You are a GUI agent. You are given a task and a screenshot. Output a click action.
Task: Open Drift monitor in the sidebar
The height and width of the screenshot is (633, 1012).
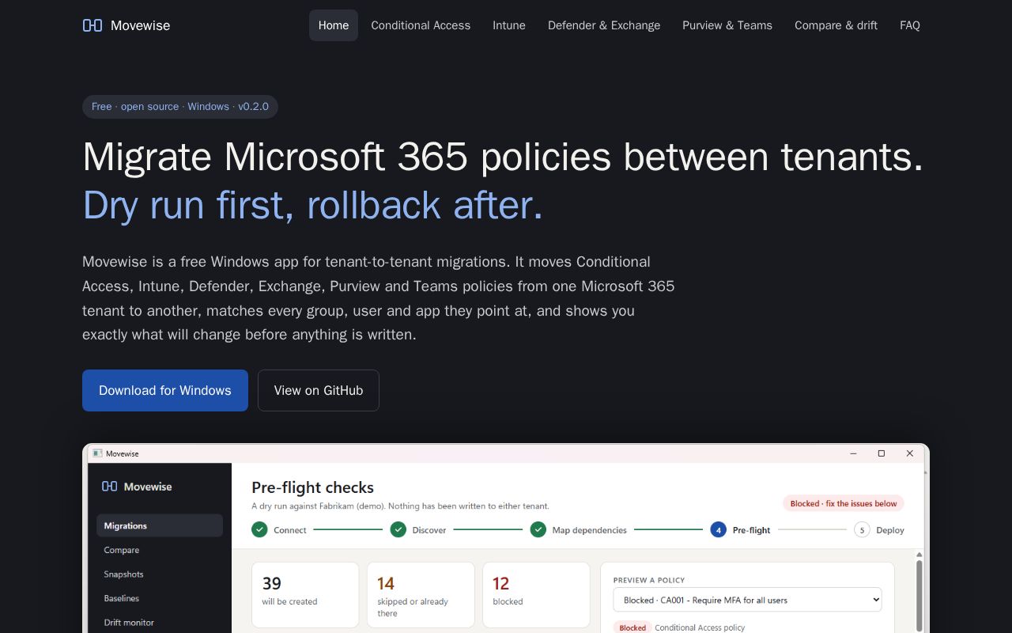[x=160, y=623]
